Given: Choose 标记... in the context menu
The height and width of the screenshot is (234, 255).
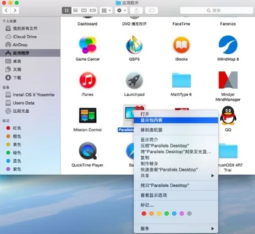Looking at the screenshot, I should [x=176, y=205].
